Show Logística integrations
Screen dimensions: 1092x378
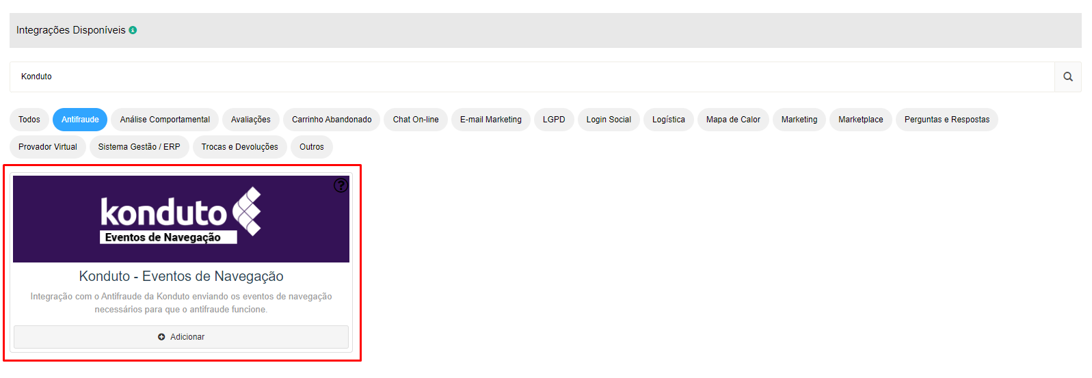click(669, 120)
